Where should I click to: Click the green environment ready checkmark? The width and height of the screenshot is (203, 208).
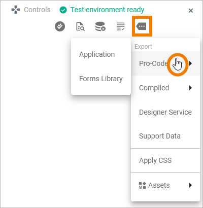(x=63, y=10)
